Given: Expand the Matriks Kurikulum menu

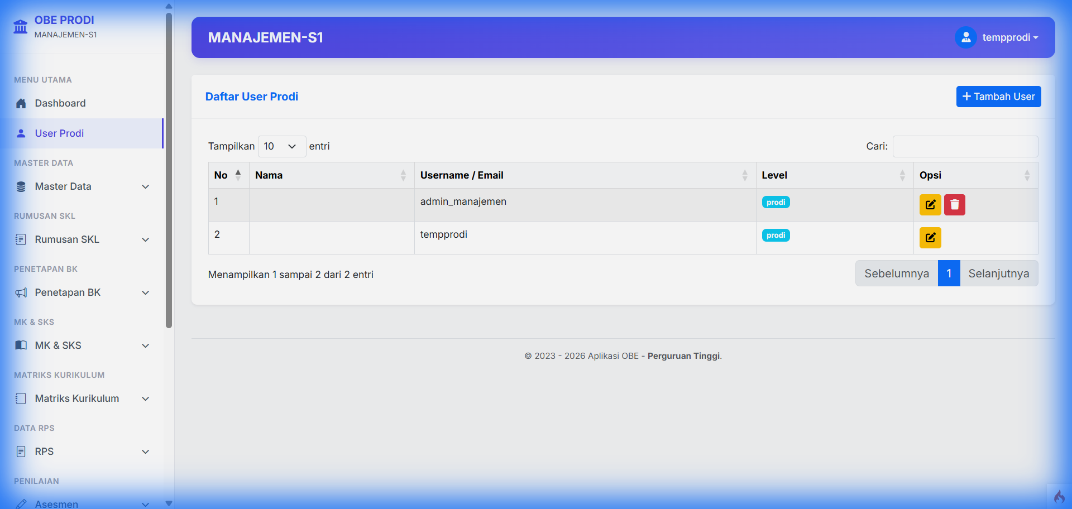Looking at the screenshot, I should [83, 398].
